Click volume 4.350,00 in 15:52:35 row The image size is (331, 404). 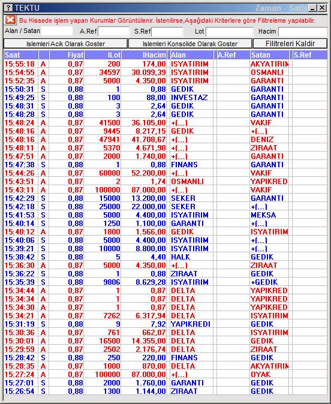pos(151,81)
